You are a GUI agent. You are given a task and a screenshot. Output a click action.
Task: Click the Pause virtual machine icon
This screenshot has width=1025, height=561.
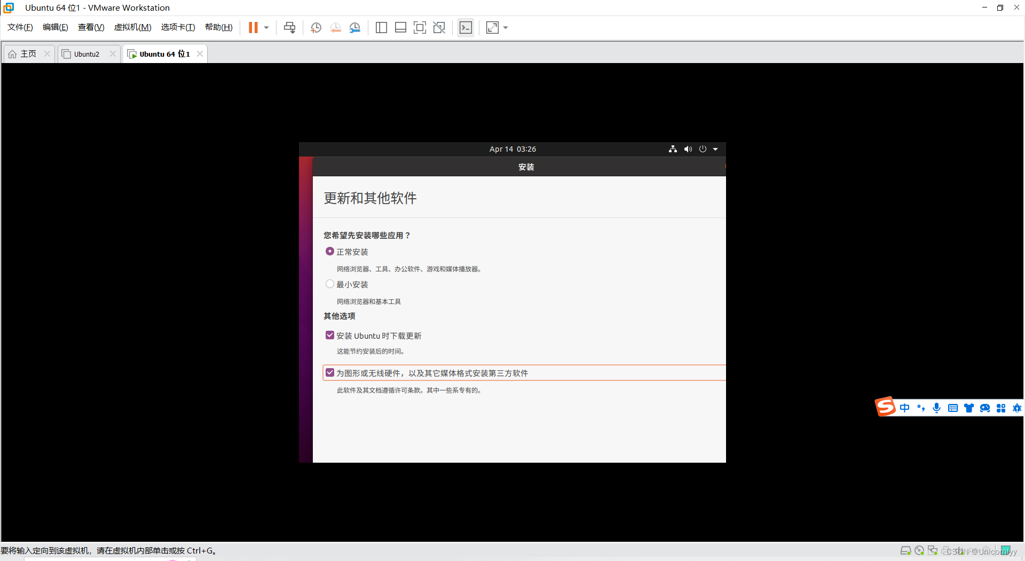pyautogui.click(x=253, y=28)
